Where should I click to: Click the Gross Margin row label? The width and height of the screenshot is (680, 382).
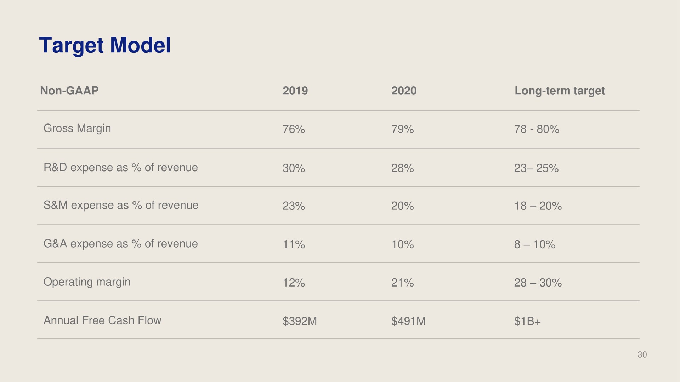[77, 128]
